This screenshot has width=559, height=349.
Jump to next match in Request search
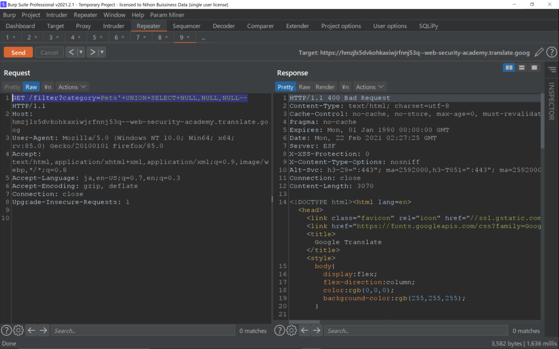click(43, 330)
